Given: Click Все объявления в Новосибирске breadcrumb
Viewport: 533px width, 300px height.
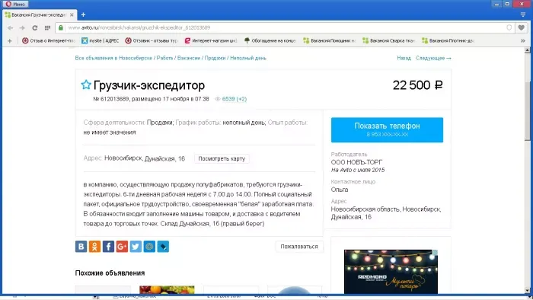Looking at the screenshot, I should (x=113, y=58).
